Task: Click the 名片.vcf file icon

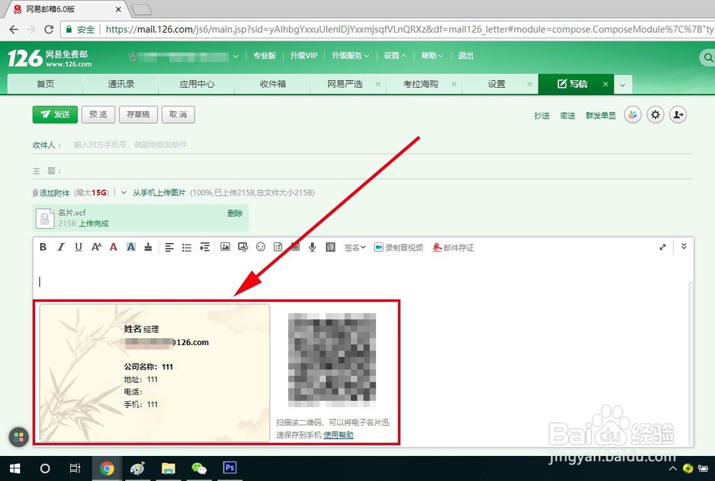Action: [45, 219]
